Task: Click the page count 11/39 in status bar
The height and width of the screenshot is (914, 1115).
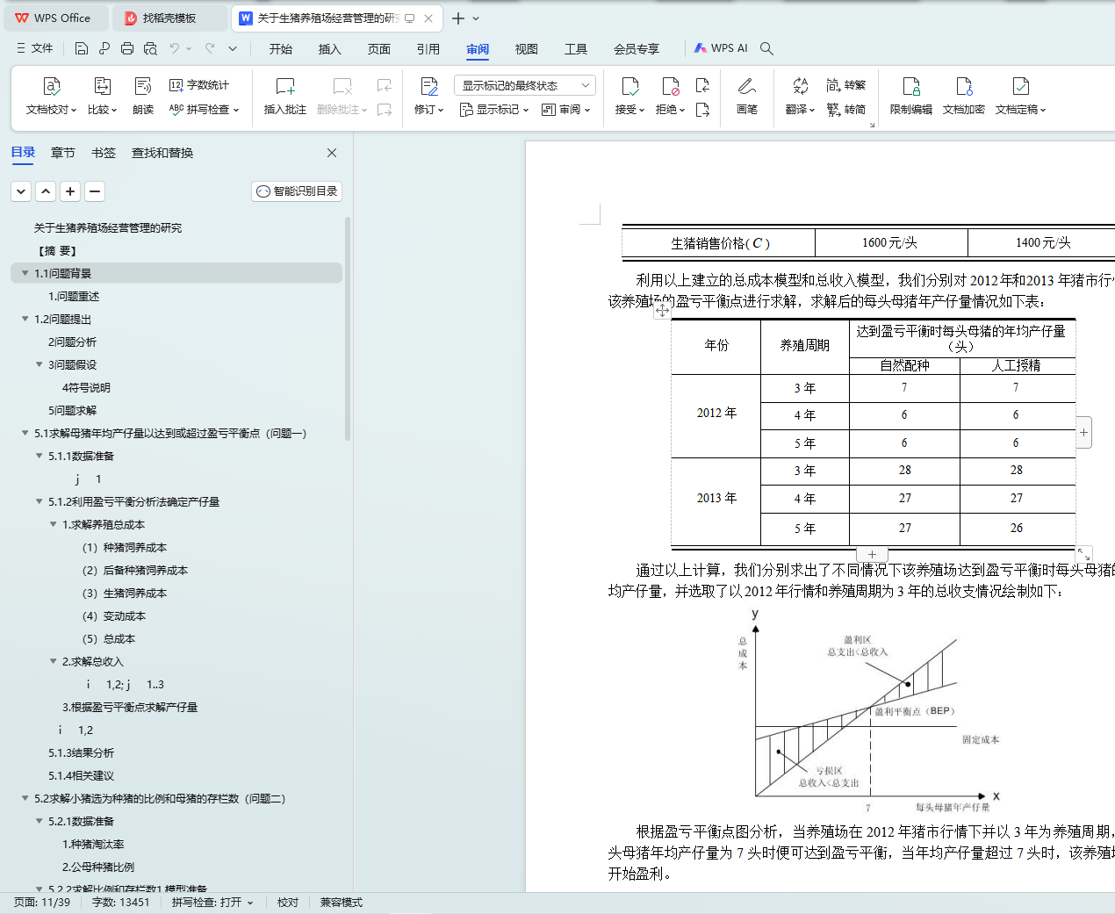Action: [42, 903]
